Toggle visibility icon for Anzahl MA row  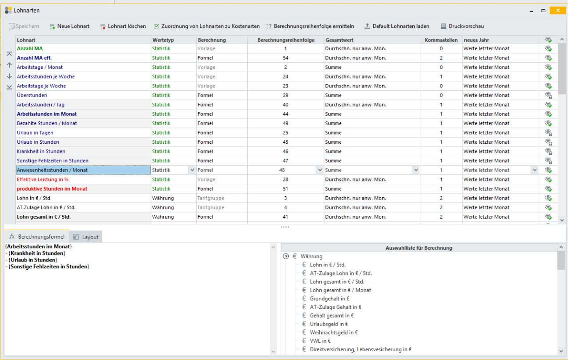point(549,48)
